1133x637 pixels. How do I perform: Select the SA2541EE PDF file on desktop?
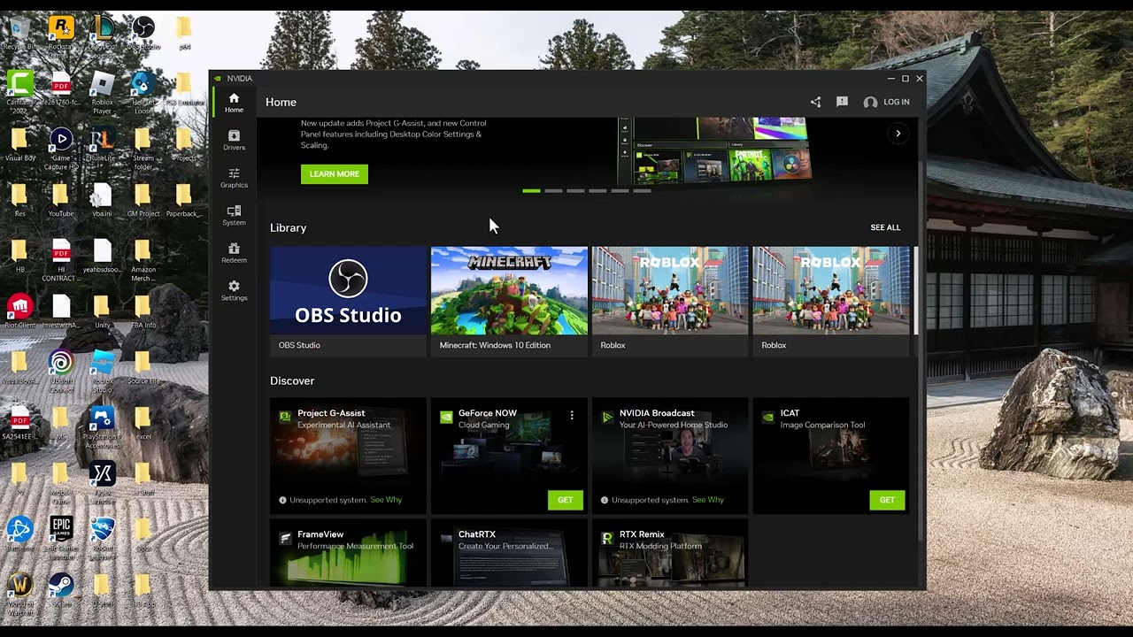[19, 424]
